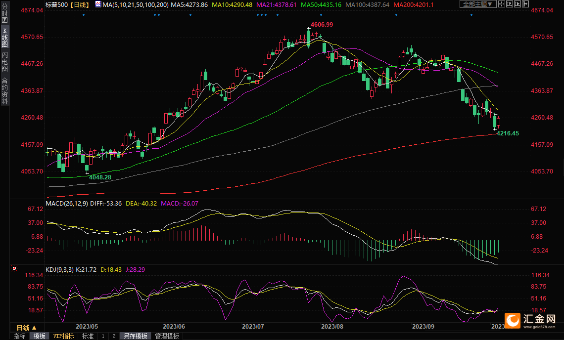
Task: Select the VIP指标 bottom tab
Action: point(64,336)
